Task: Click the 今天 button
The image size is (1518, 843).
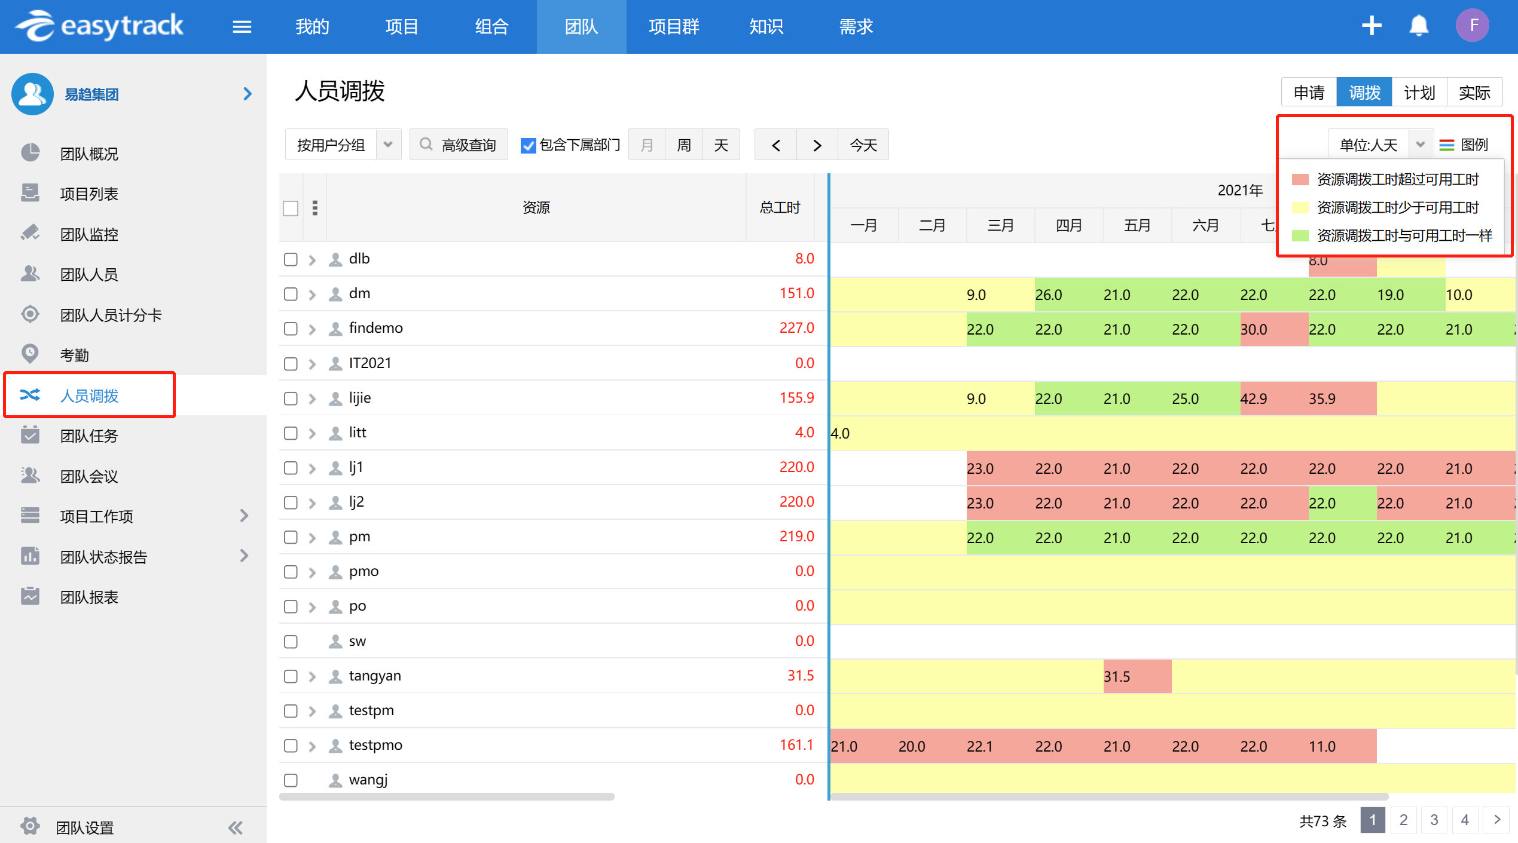Action: click(x=863, y=145)
